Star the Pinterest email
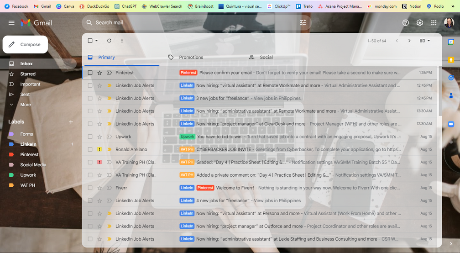The height and width of the screenshot is (253, 460). point(100,73)
